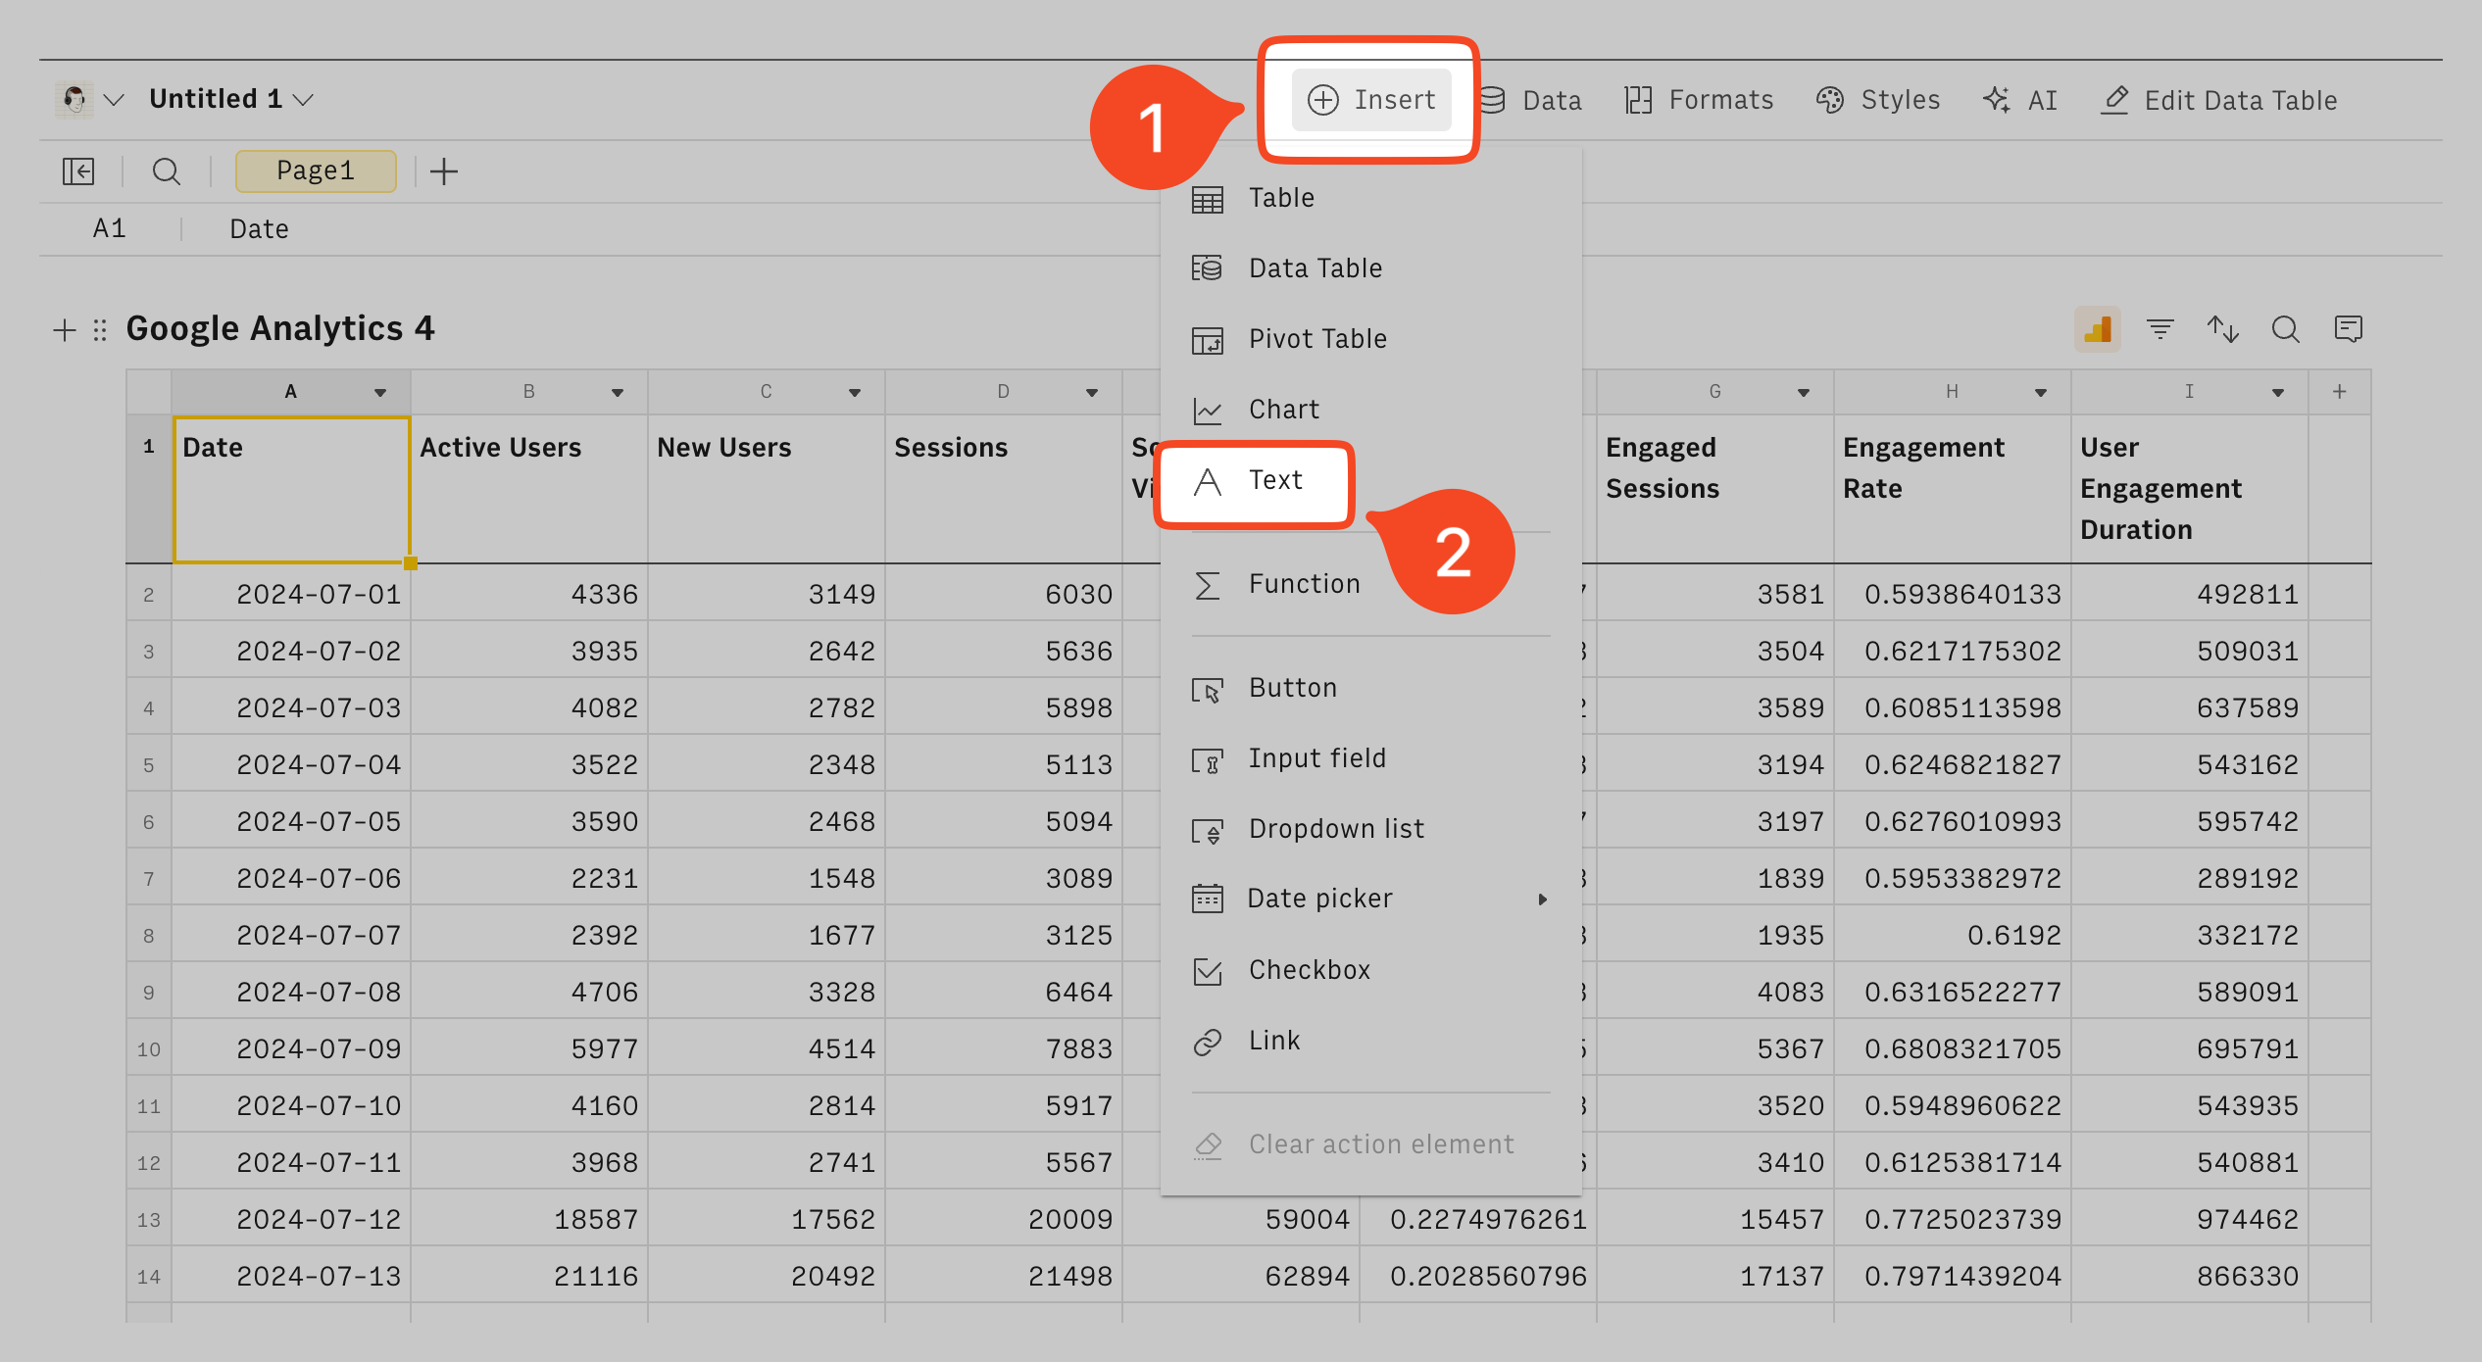Open column H dropdown arrow
This screenshot has height=1362, width=2482.
(2040, 393)
